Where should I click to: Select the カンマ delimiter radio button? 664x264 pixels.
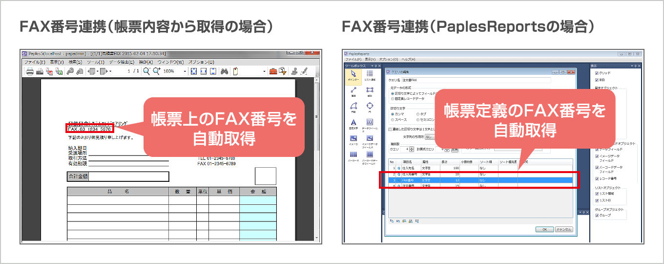click(393, 114)
